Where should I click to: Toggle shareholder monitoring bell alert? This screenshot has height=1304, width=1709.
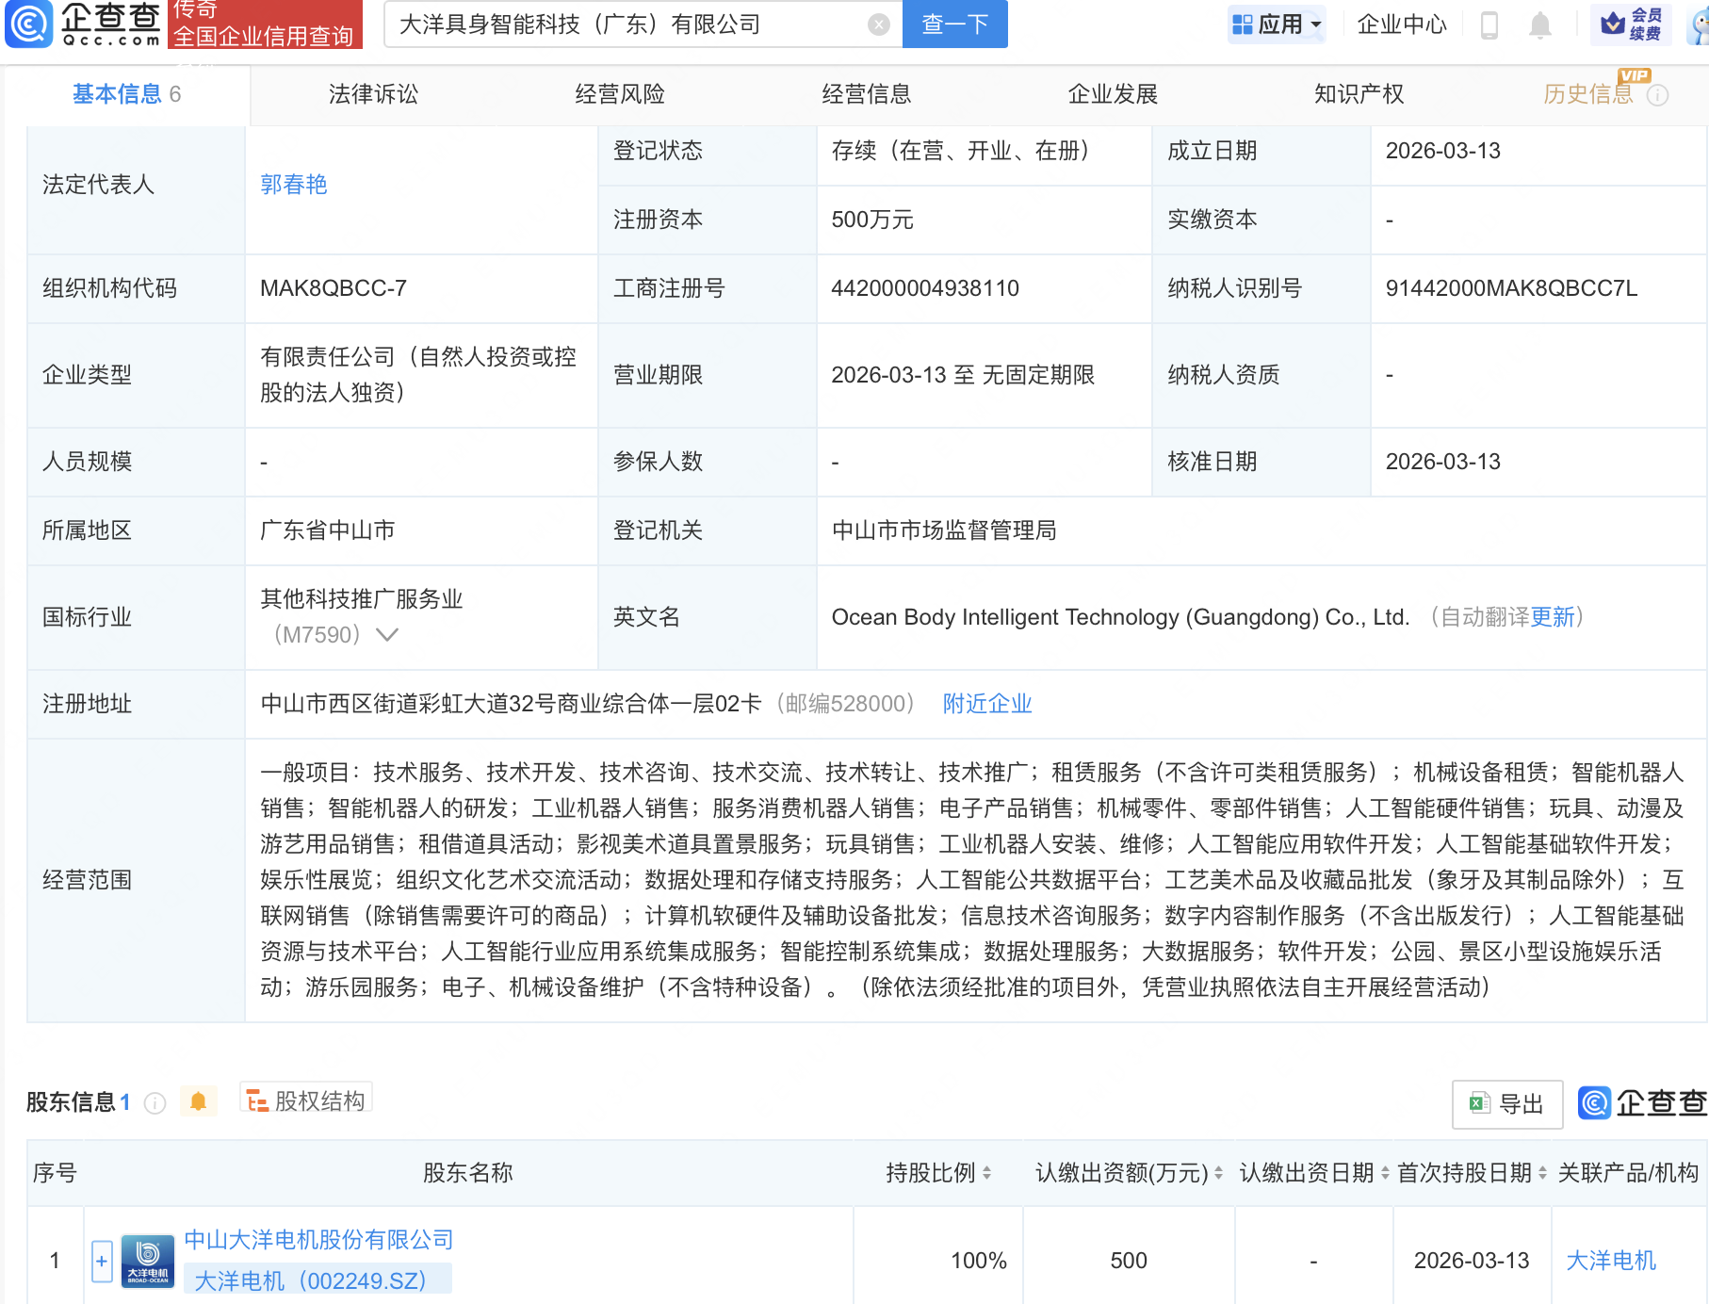coord(198,1101)
